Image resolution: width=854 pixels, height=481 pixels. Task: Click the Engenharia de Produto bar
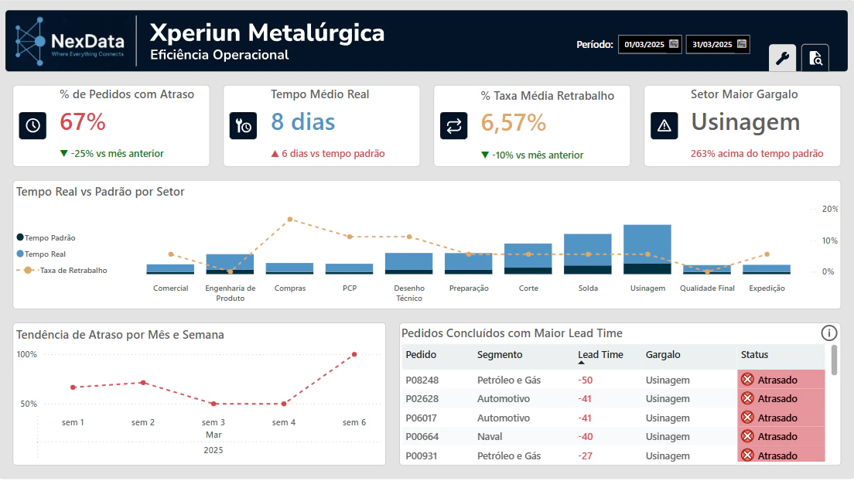pyautogui.click(x=230, y=264)
